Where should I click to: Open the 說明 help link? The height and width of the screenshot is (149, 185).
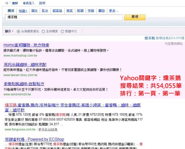(x=42, y=3)
